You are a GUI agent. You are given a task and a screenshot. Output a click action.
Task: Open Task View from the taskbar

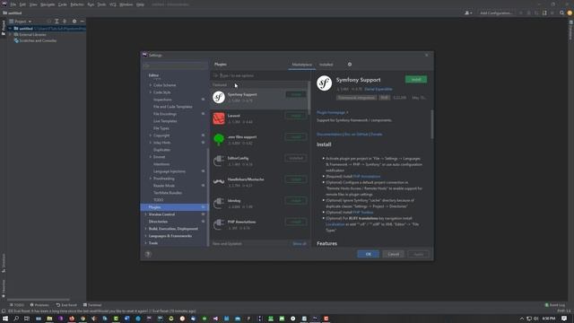pyautogui.click(x=27, y=319)
